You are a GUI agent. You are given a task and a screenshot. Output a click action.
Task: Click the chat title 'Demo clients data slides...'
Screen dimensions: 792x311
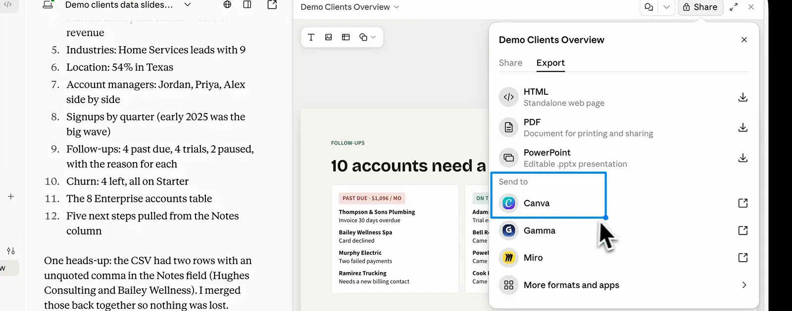(x=119, y=5)
